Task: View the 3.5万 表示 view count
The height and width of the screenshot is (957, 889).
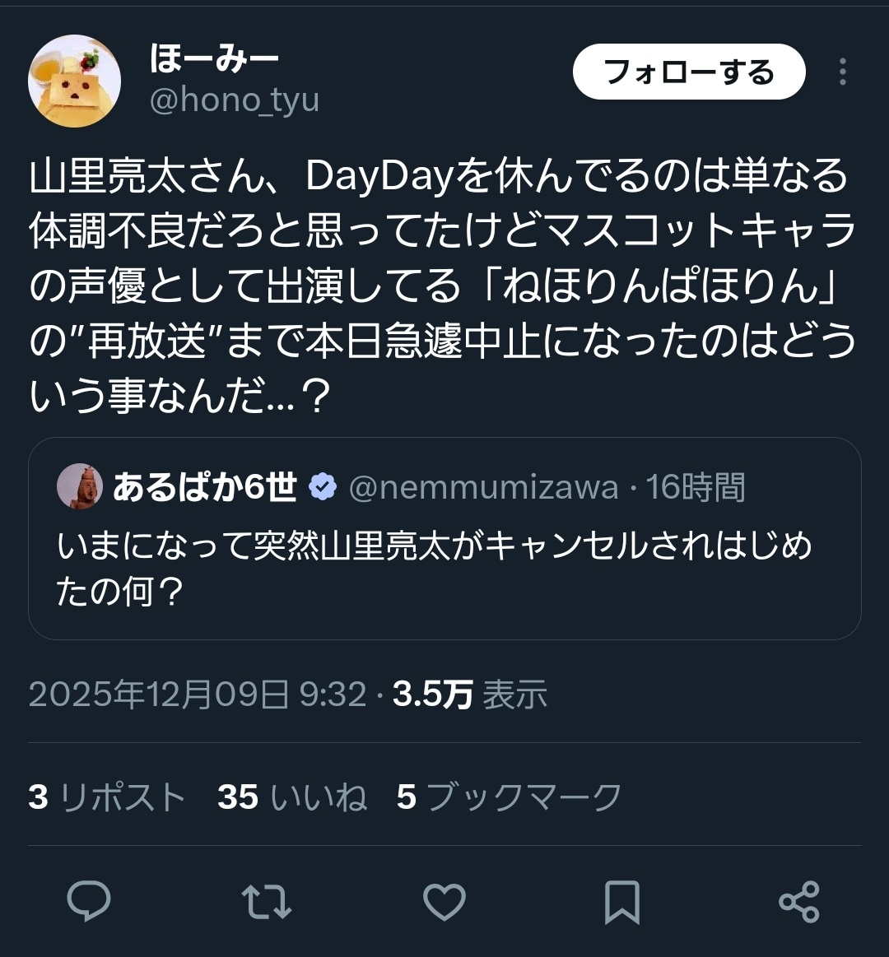Action: point(470,695)
